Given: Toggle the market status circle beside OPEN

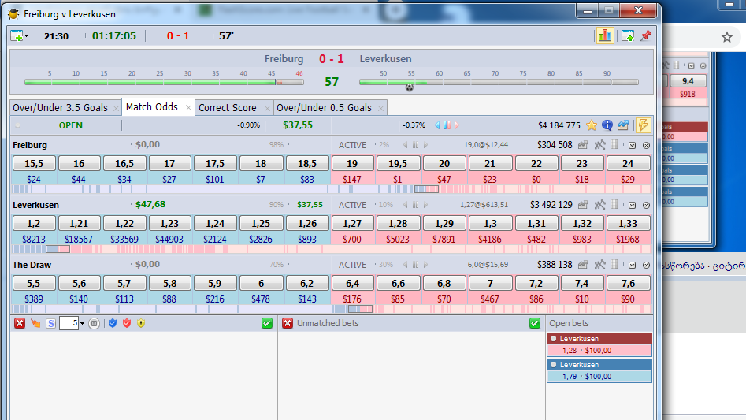Looking at the screenshot, I should click(x=18, y=125).
